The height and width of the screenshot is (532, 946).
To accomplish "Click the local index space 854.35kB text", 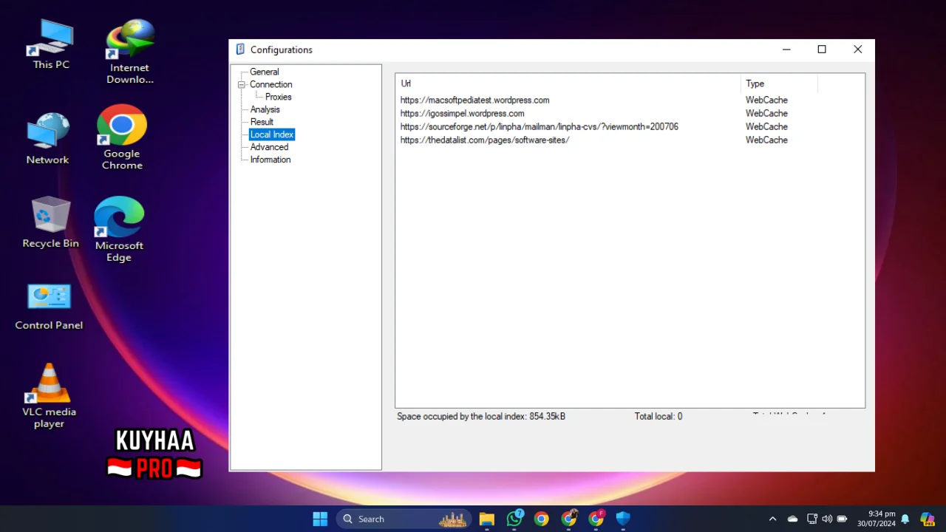I will tap(481, 417).
